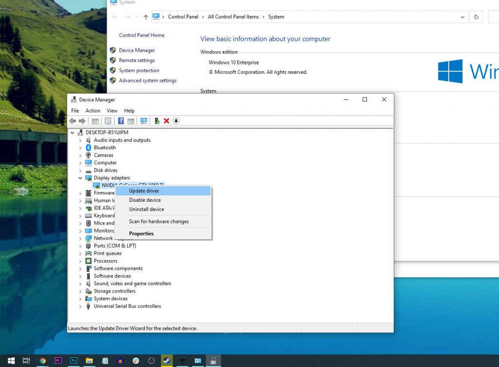This screenshot has height=367, width=499.
Task: Click Device Manager link in System window
Action: pos(137,50)
